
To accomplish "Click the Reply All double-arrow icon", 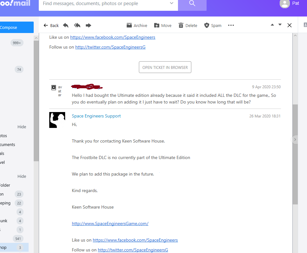I will [77, 25].
